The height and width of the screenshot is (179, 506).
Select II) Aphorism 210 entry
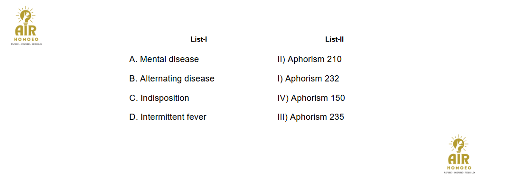click(309, 59)
